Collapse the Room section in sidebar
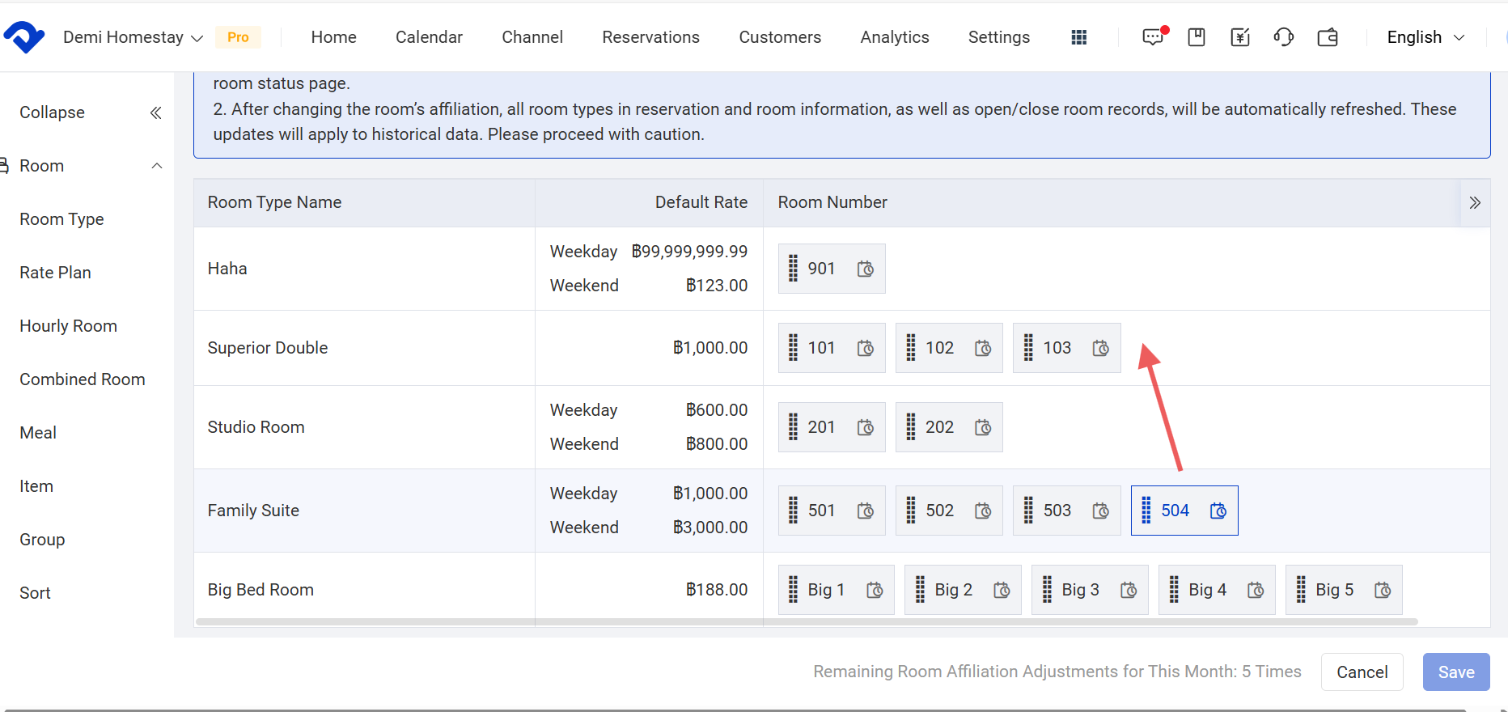 [157, 166]
